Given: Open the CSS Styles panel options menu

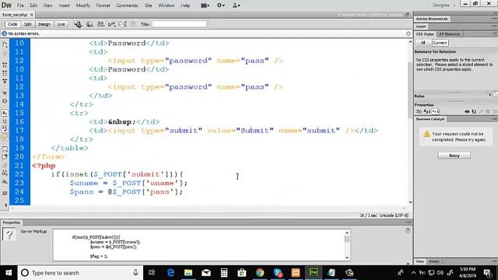Looking at the screenshot, I should click(494, 34).
